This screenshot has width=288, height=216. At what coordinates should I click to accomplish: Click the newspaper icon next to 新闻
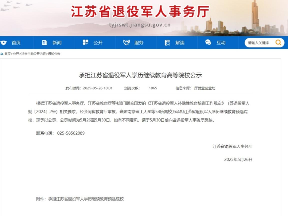pos(44,43)
